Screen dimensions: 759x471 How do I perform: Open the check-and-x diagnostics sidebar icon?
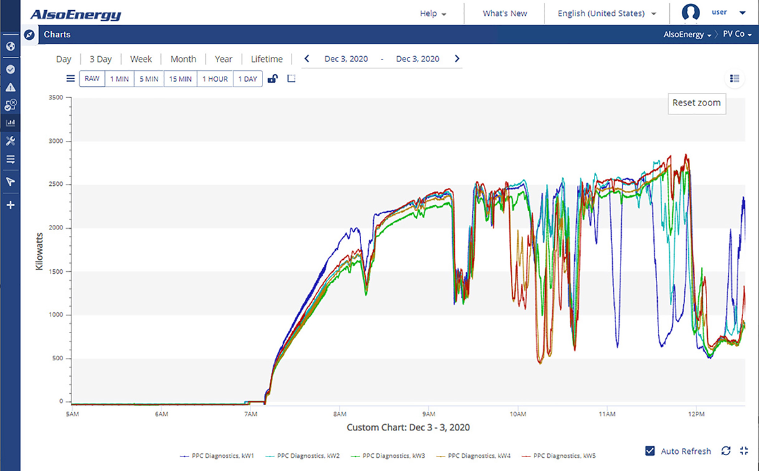click(10, 105)
